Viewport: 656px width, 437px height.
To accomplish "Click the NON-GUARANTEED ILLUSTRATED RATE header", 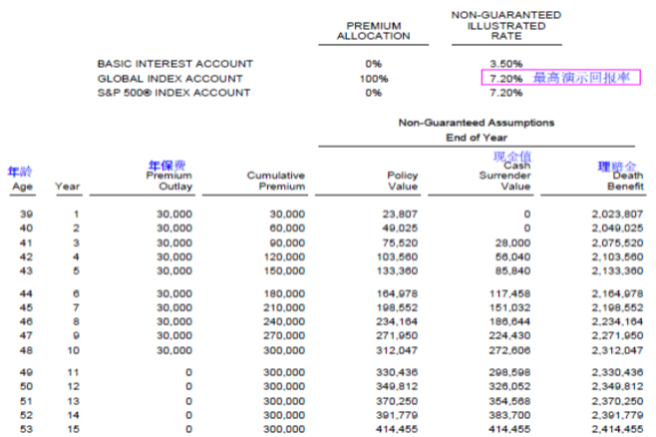I will tap(506, 26).
